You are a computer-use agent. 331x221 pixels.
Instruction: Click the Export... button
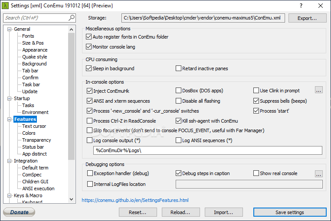coord(307,18)
